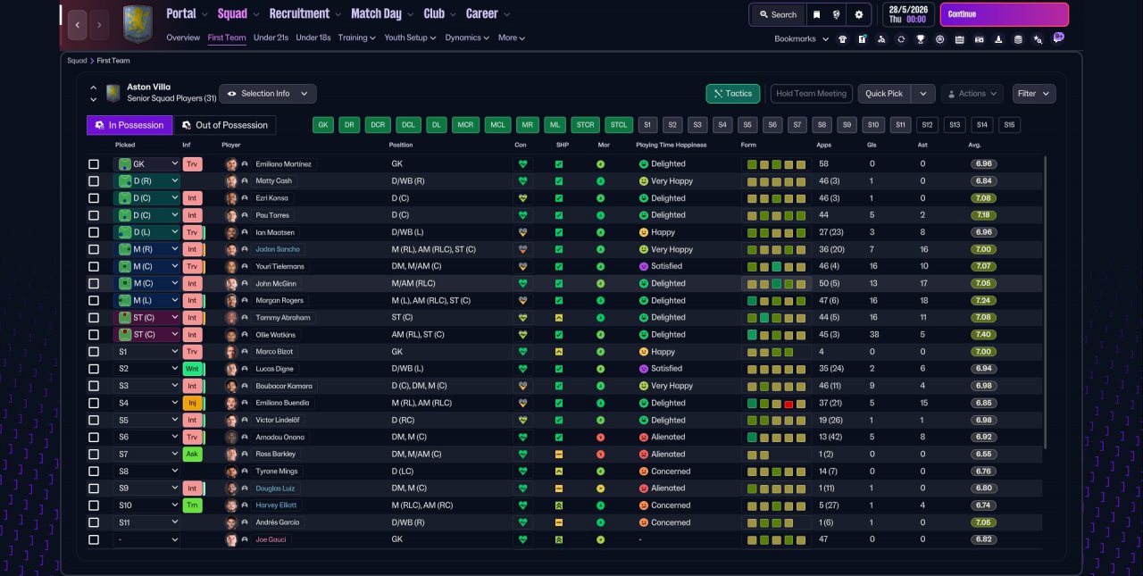Tick the checkbox for Ollie Watkins
1143x576 pixels.
[94, 335]
